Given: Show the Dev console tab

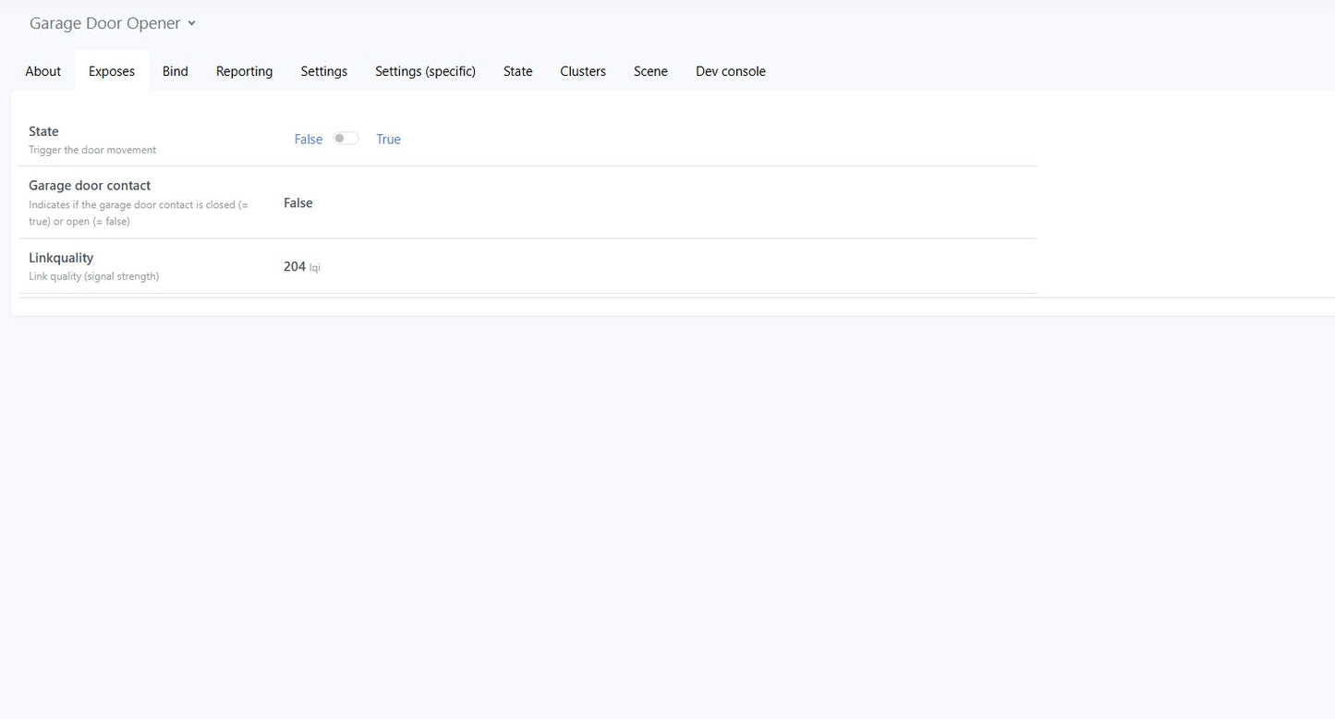Looking at the screenshot, I should coord(730,71).
